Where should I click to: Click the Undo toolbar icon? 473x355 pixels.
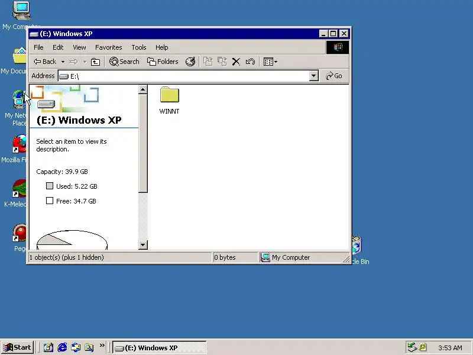tap(250, 62)
